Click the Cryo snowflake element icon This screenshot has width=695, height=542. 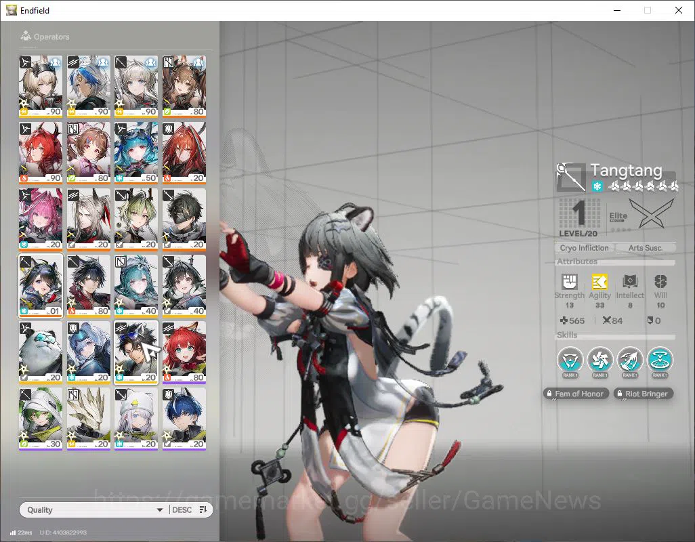(x=597, y=186)
